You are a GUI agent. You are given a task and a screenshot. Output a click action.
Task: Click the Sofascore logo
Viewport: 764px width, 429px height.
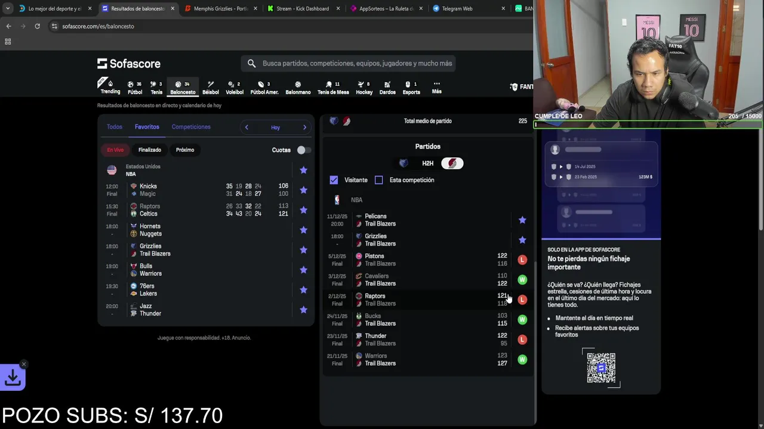(x=129, y=63)
